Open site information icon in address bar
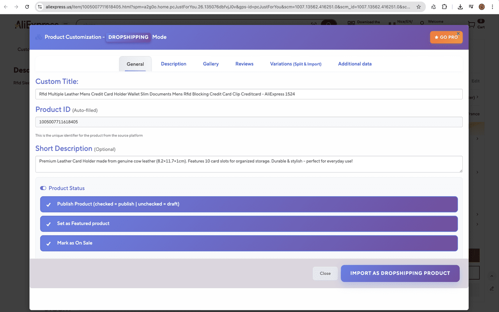499x312 pixels. coord(40,7)
